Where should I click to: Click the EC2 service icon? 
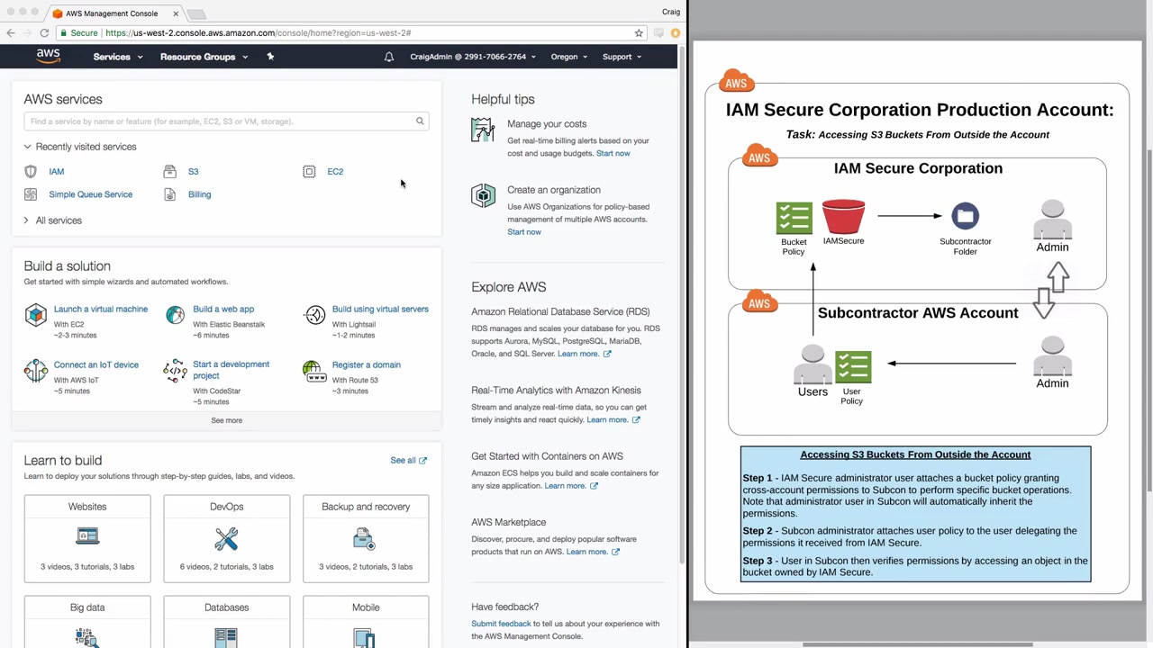[309, 171]
